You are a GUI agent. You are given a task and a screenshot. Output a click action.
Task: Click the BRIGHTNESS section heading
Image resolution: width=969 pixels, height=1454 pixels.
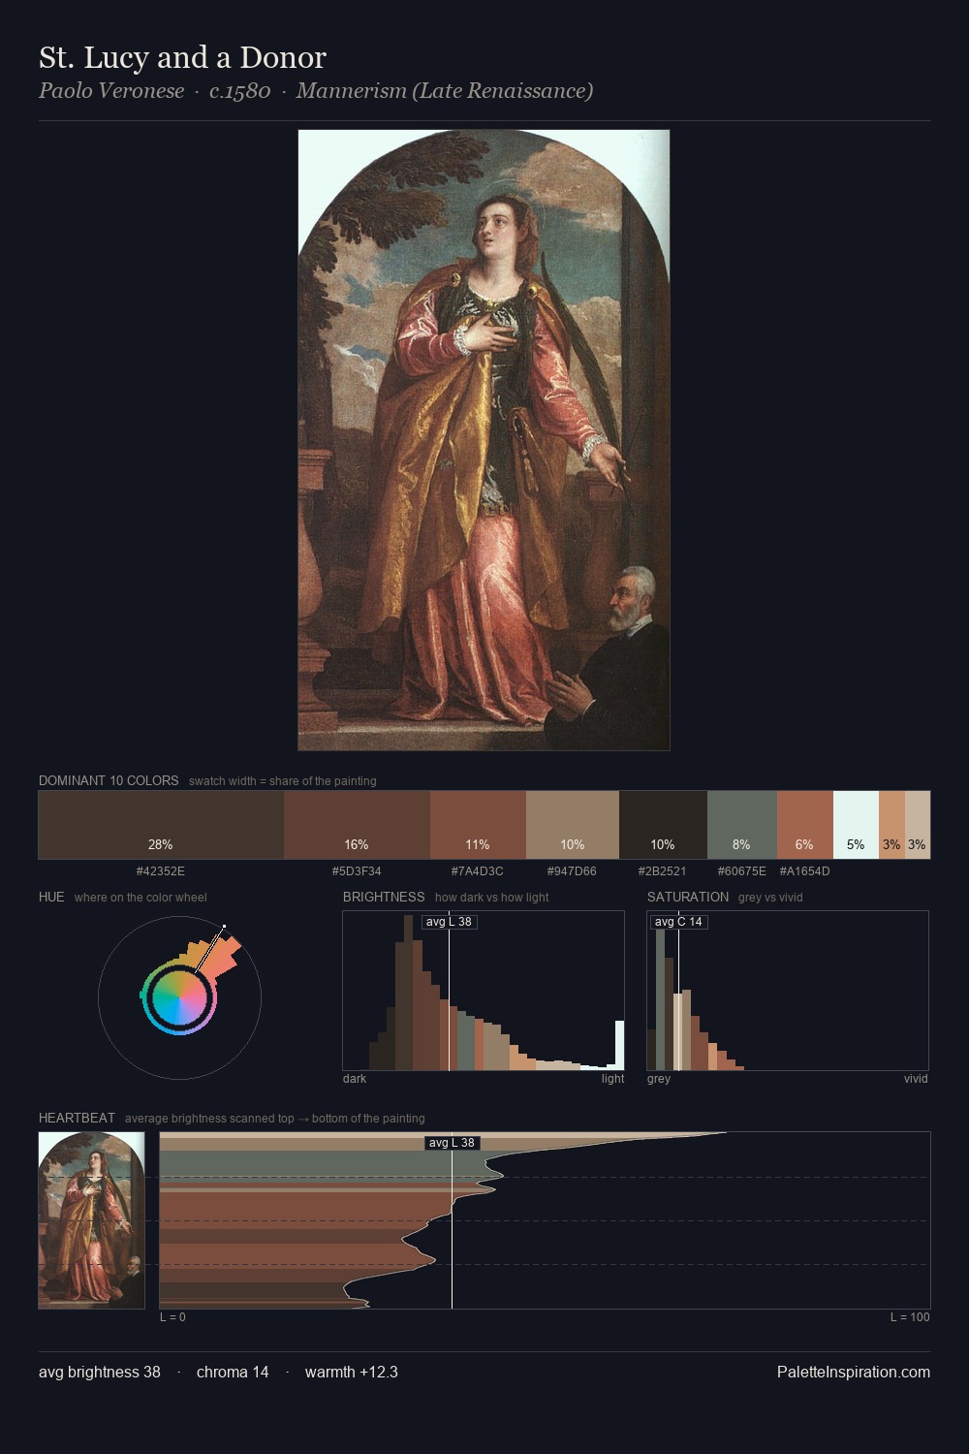[x=384, y=897]
